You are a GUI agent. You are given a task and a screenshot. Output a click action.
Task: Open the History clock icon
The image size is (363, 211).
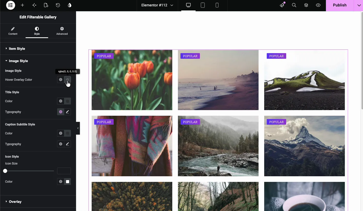[58, 5]
